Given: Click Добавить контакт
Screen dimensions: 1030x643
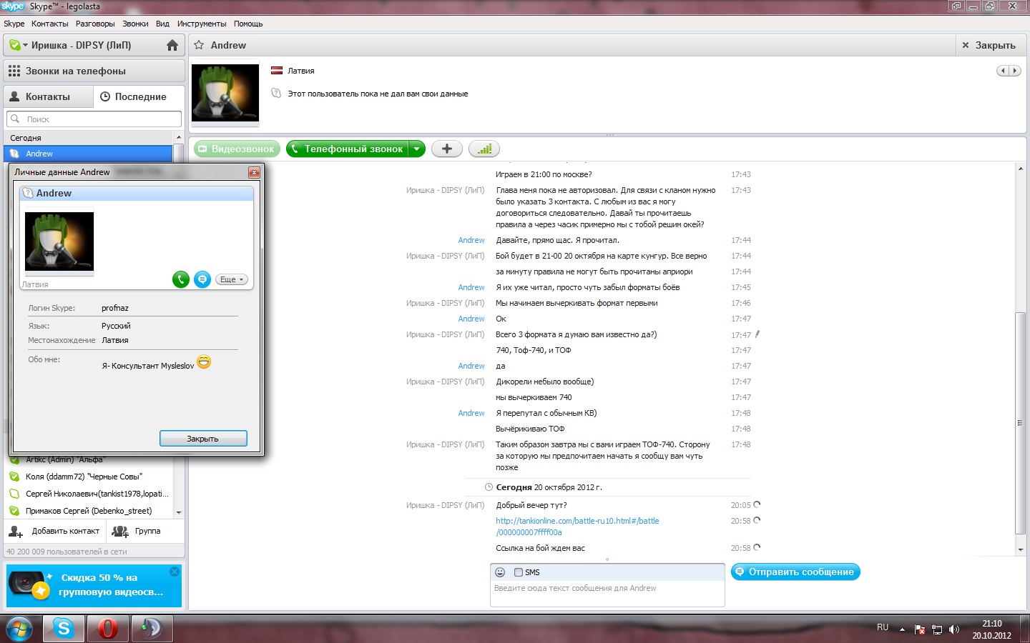Looking at the screenshot, I should [x=55, y=531].
